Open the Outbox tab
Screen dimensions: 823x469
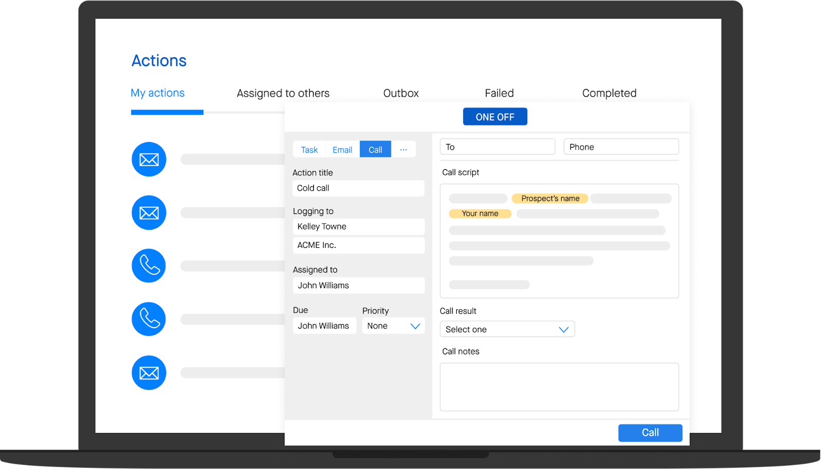point(401,93)
